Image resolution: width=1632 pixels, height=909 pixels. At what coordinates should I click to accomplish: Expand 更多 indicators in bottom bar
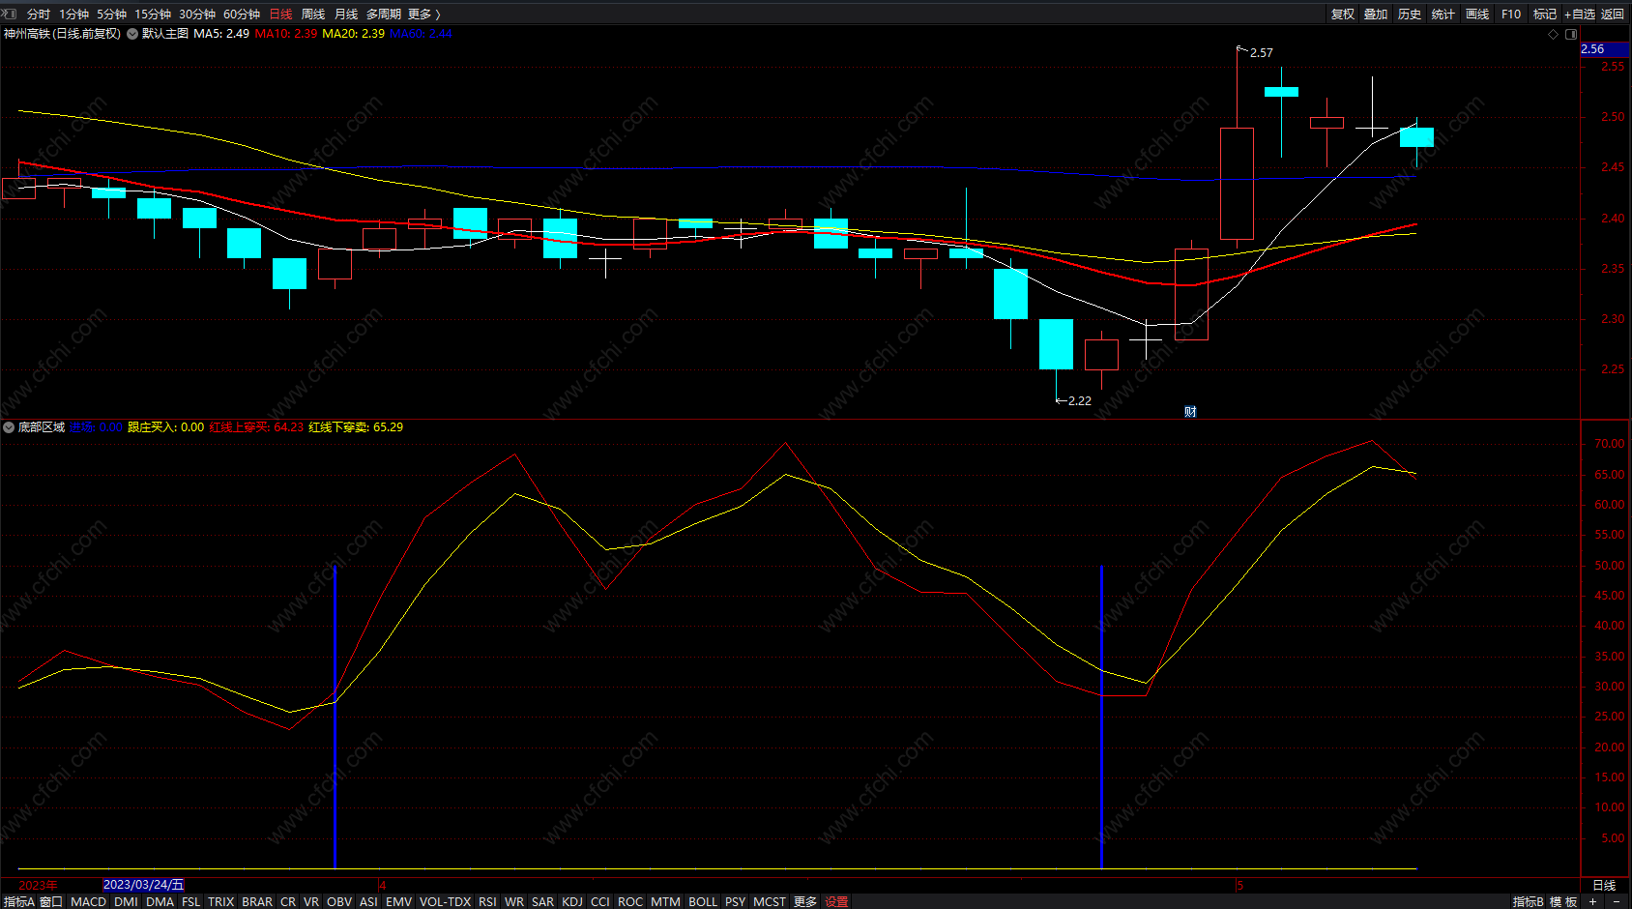point(805,901)
